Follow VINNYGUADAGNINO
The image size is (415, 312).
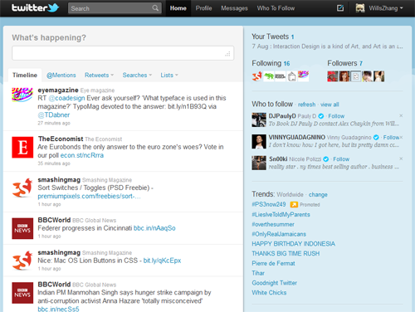tap(391, 138)
